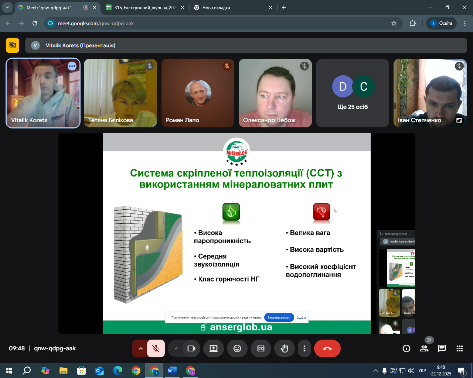Click the red leave call button
Viewport: 473px width, 378px height.
(327, 348)
